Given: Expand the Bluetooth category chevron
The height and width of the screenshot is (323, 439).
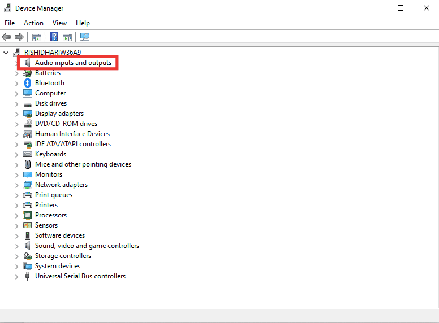Looking at the screenshot, I should (x=16, y=84).
